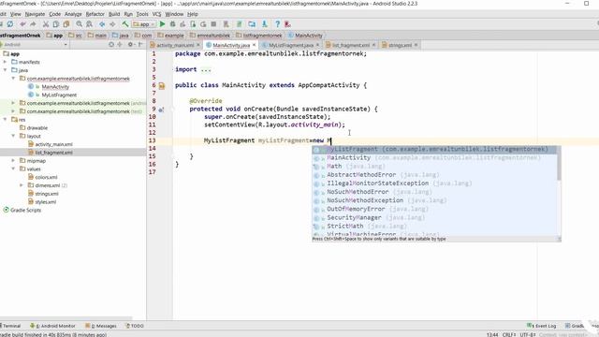This screenshot has height=337, width=599.
Task: Select Gradle Scripts in project tree
Action: click(x=22, y=210)
